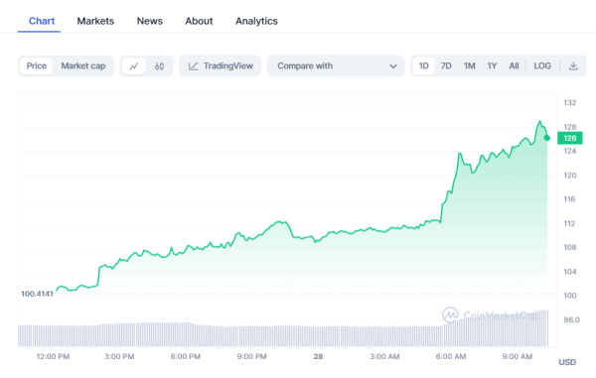
Task: Download chart data icon
Action: 573,66
